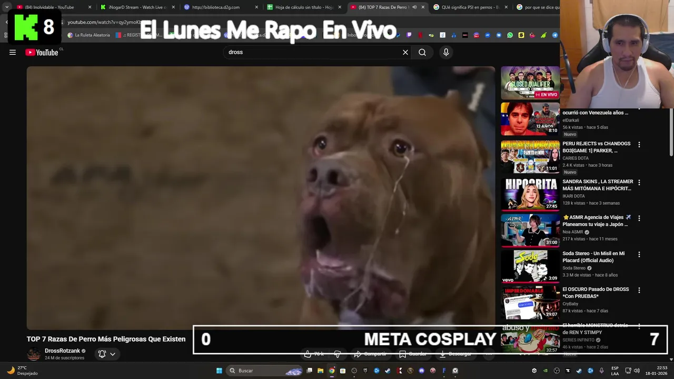674x379 pixels.
Task: Open the Noa ASMR channel name
Action: (x=573, y=232)
